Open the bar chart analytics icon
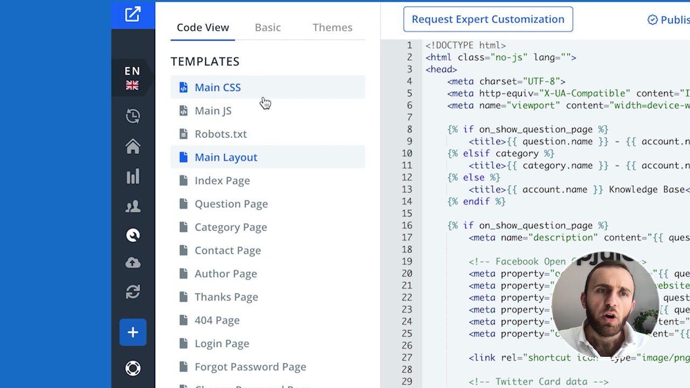 (x=133, y=176)
